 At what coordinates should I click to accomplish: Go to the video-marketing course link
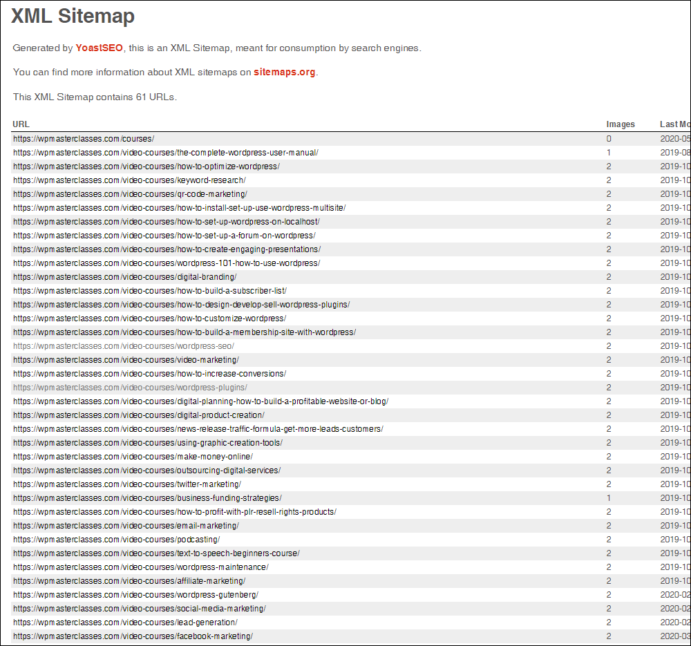point(126,359)
